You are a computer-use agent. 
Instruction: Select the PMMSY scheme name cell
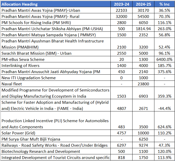click(x=56, y=35)
